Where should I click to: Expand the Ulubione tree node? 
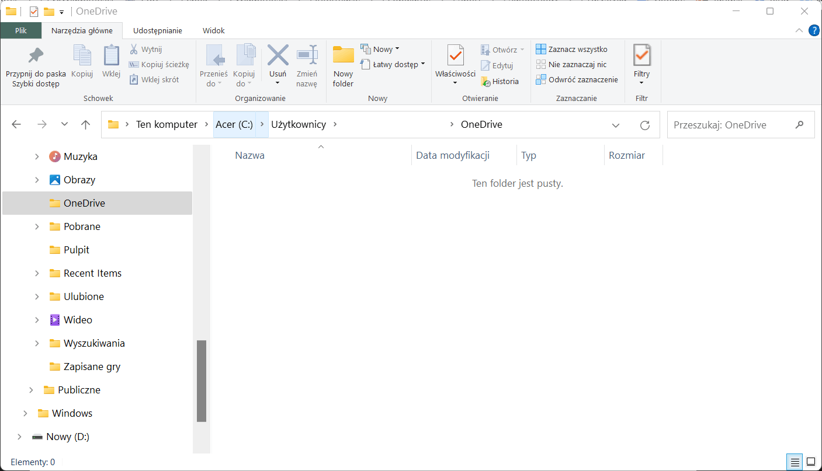tap(37, 296)
